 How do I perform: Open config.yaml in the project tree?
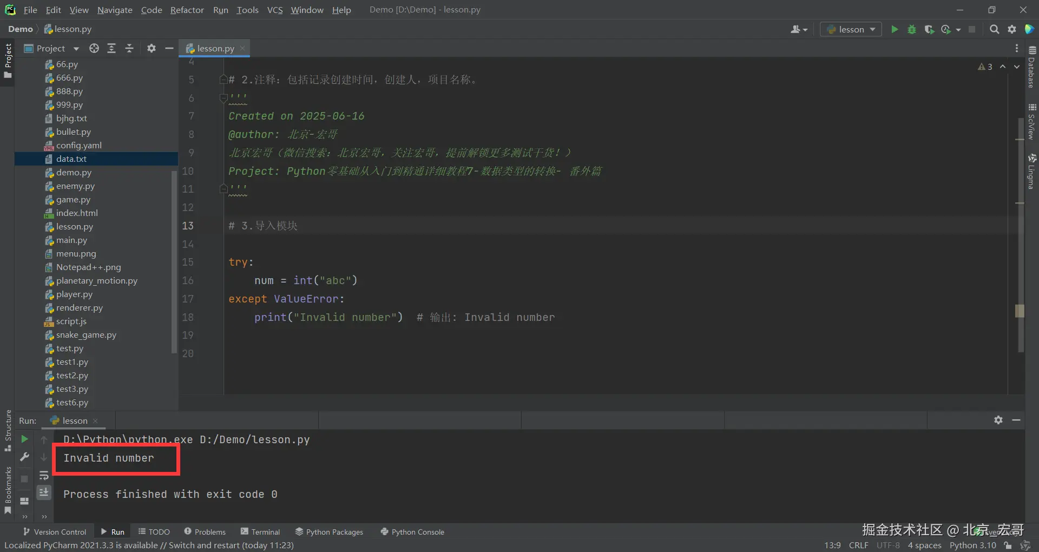(x=78, y=145)
